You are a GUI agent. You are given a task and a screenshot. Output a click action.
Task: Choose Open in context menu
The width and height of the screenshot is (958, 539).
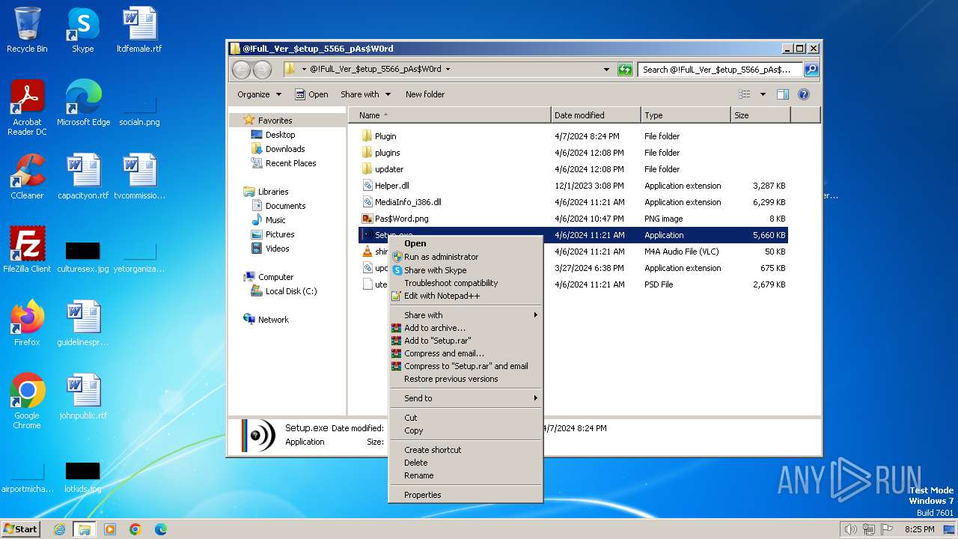[466, 243]
